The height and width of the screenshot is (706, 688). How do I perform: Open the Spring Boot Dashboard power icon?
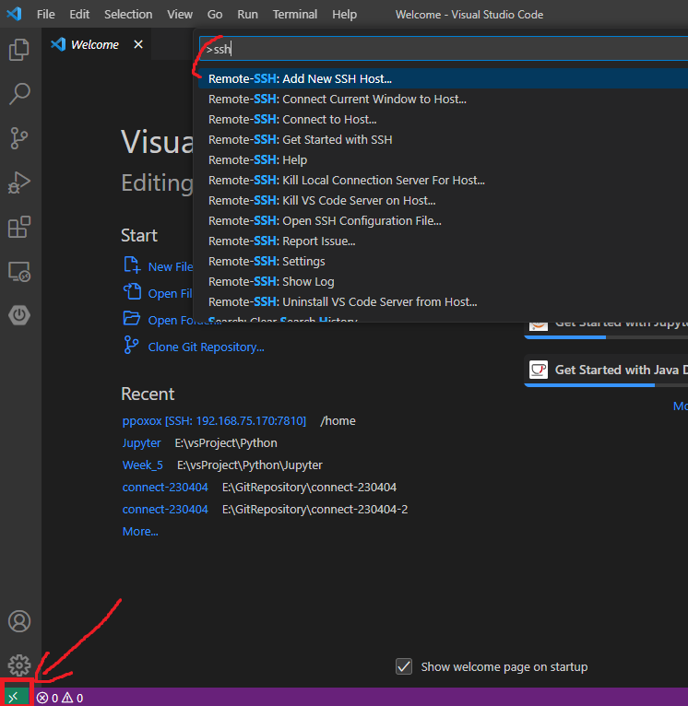coord(19,314)
